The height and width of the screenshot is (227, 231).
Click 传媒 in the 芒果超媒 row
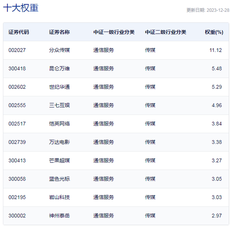pos(150,161)
